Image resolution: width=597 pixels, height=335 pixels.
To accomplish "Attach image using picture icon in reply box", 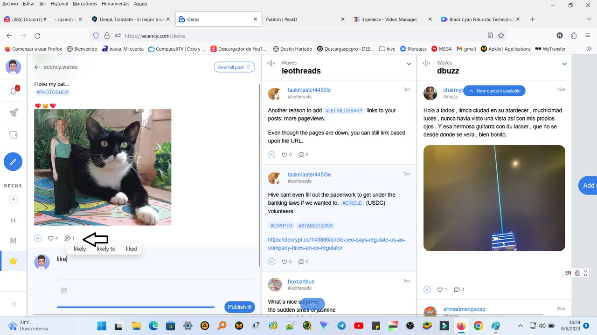I will [x=64, y=290].
